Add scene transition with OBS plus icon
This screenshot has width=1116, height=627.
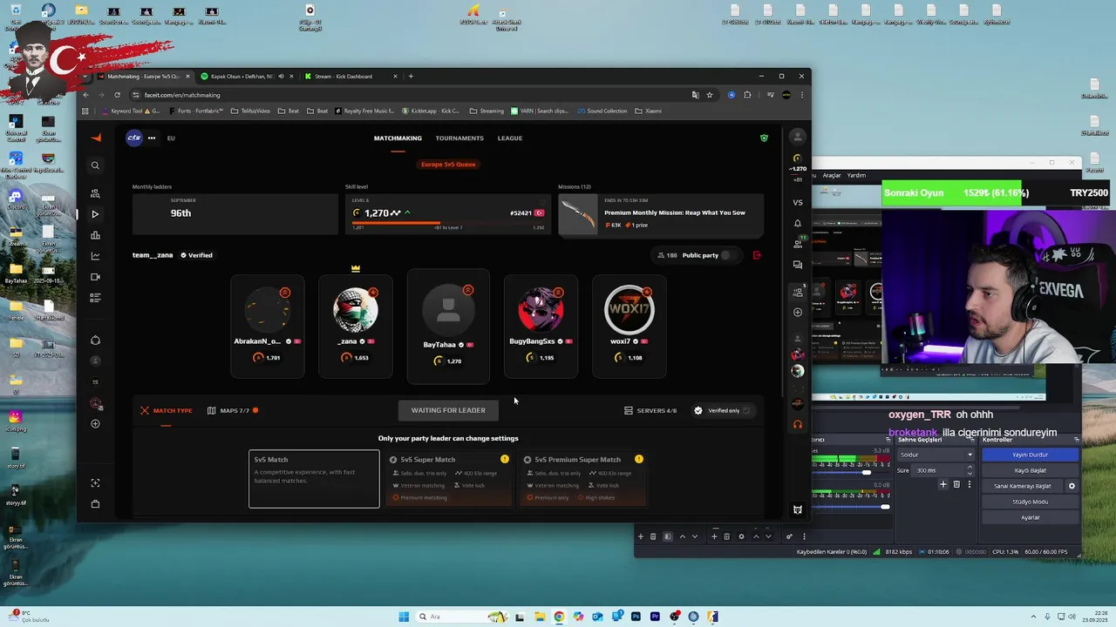click(x=942, y=484)
